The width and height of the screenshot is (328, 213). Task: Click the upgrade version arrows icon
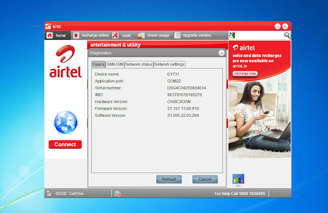coord(177,35)
